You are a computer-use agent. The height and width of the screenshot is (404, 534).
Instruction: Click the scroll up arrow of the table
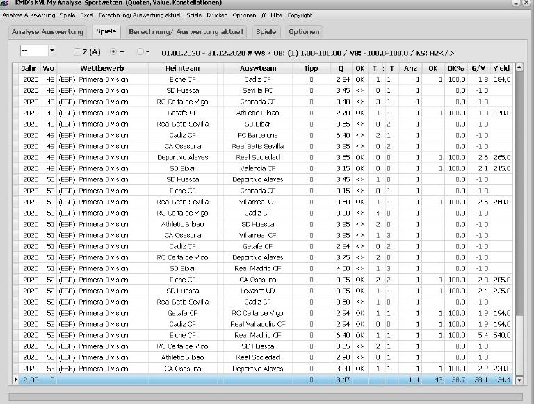point(519,67)
